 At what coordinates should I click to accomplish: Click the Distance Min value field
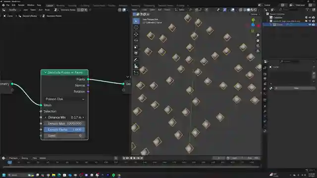64,117
